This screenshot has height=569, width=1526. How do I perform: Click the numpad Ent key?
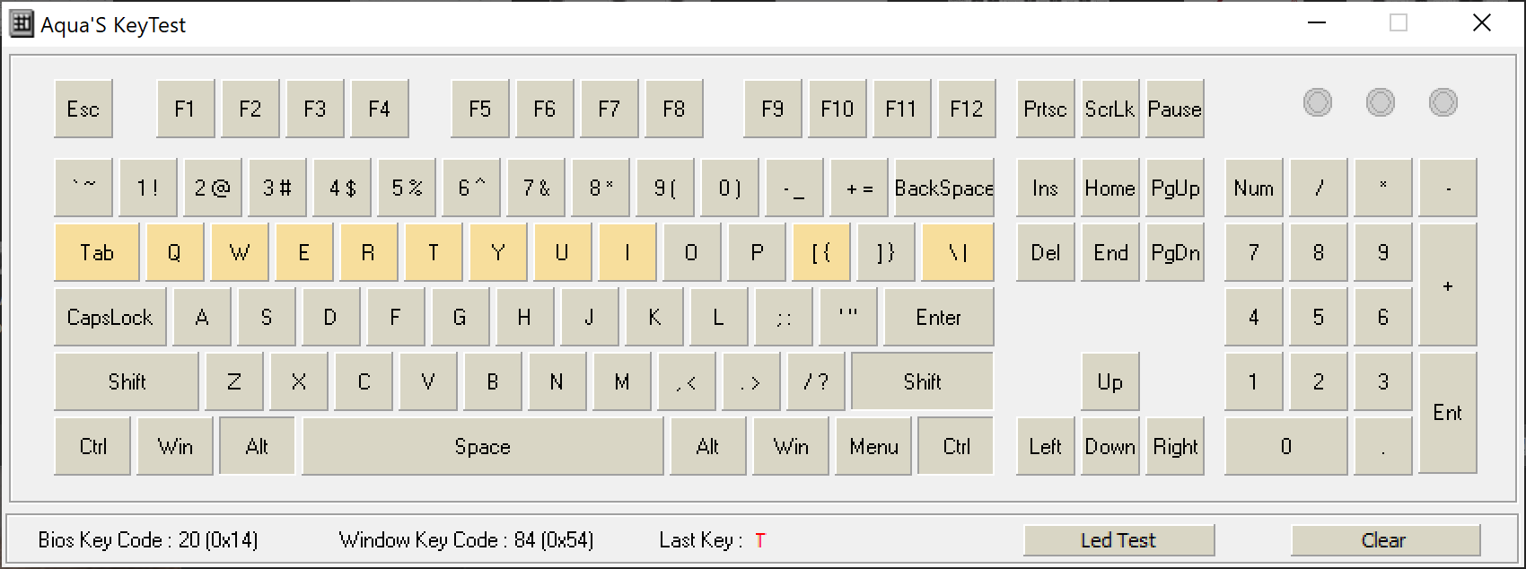[1447, 413]
